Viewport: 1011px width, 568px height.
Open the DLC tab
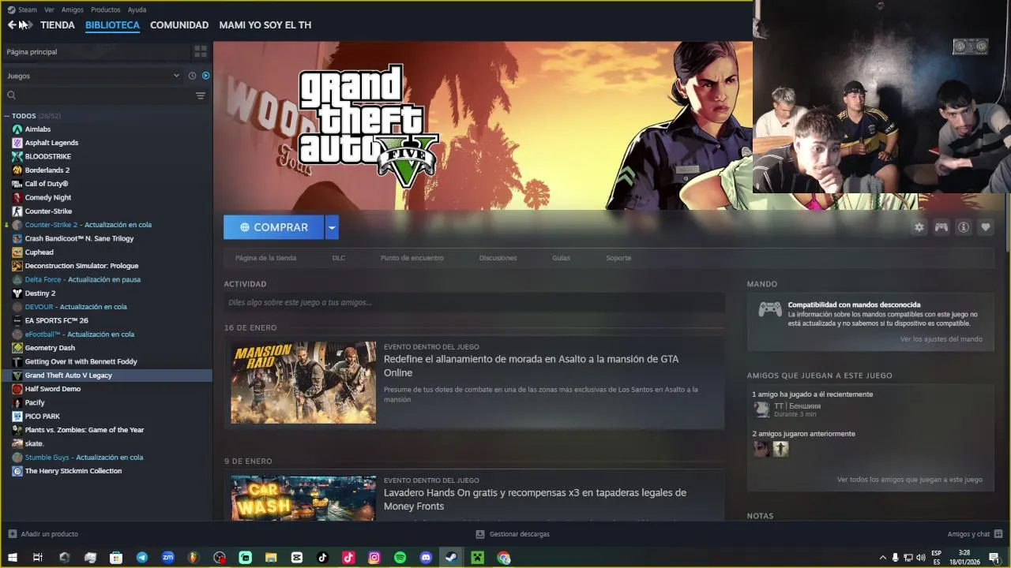(x=339, y=258)
